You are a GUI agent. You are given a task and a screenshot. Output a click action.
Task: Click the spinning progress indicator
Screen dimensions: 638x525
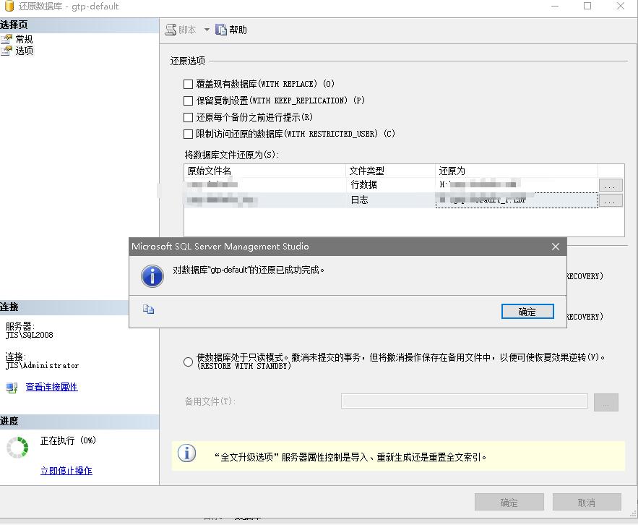pyautogui.click(x=17, y=447)
